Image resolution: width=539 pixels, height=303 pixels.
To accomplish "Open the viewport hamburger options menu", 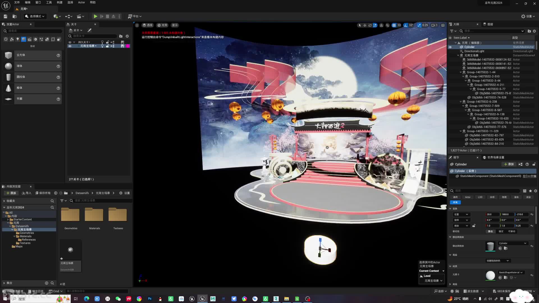I will tap(137, 25).
